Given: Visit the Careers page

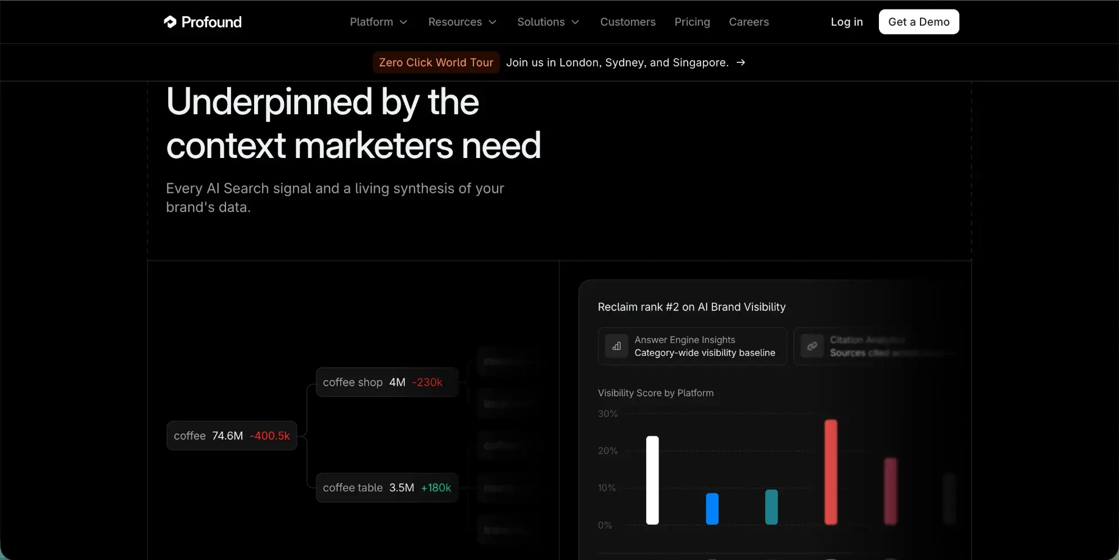Looking at the screenshot, I should point(748,22).
